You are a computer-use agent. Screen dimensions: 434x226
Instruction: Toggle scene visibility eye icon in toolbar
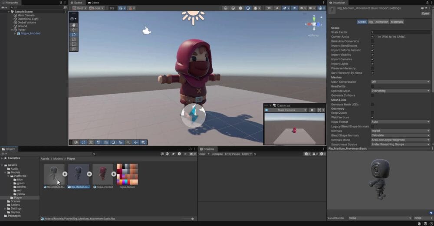coord(294,8)
